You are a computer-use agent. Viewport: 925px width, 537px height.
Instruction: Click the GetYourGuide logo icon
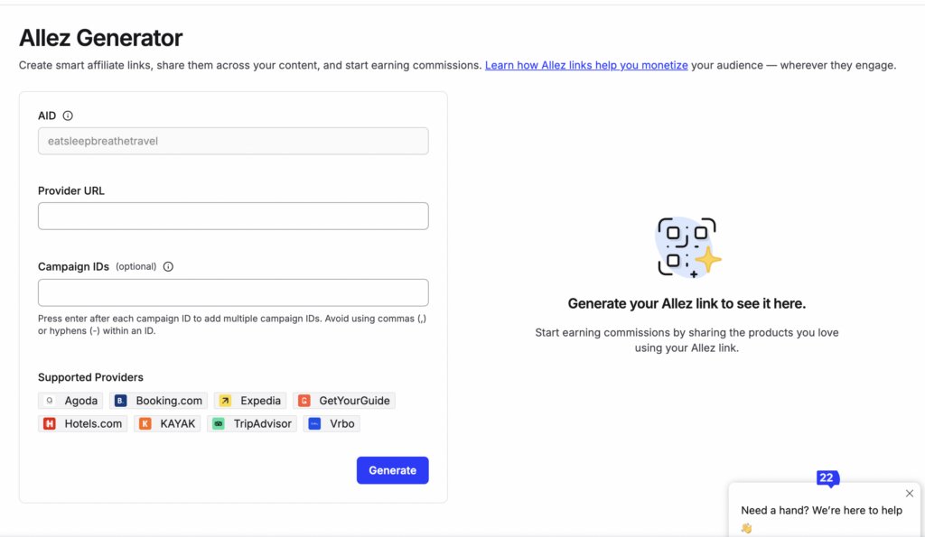click(304, 401)
